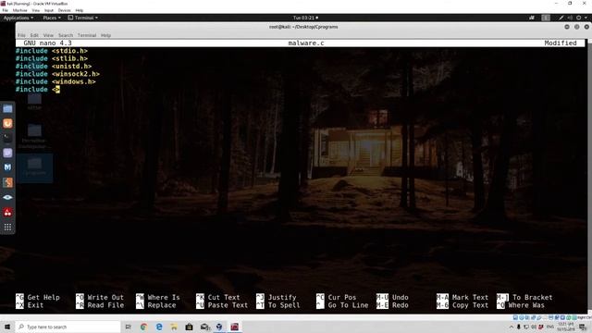Click the Windows taskbar search box
The image size is (592, 333).
point(68,327)
